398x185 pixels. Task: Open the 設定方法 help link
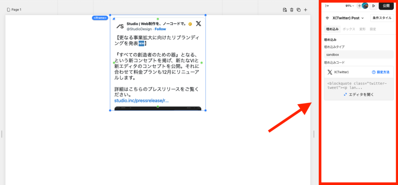[x=381, y=72]
